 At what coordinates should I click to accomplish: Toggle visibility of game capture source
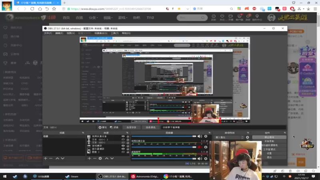[123, 146]
